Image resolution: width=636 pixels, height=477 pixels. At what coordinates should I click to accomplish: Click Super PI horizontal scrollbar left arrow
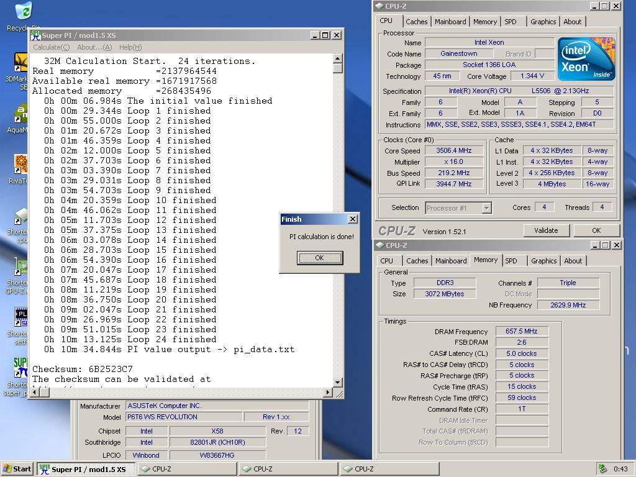click(35, 392)
